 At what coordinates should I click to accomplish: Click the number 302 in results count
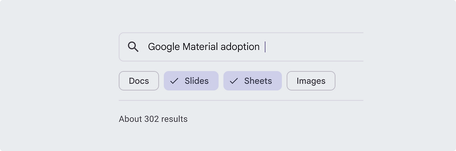tap(151, 119)
